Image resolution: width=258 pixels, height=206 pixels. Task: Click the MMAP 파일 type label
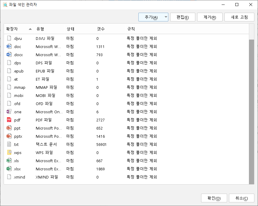click(x=46, y=87)
